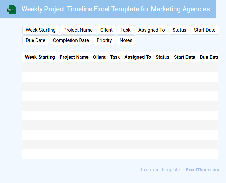Select the Start Date tag

click(x=205, y=30)
